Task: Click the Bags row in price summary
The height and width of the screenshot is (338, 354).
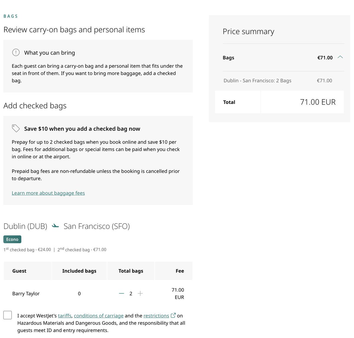Action: pyautogui.click(x=229, y=58)
